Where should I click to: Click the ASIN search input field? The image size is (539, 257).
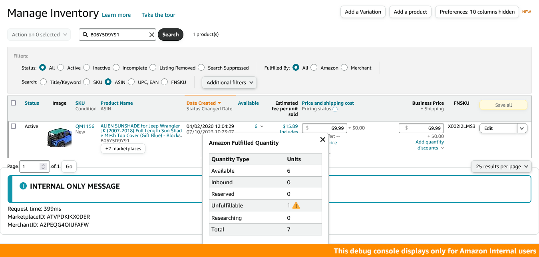coord(118,35)
